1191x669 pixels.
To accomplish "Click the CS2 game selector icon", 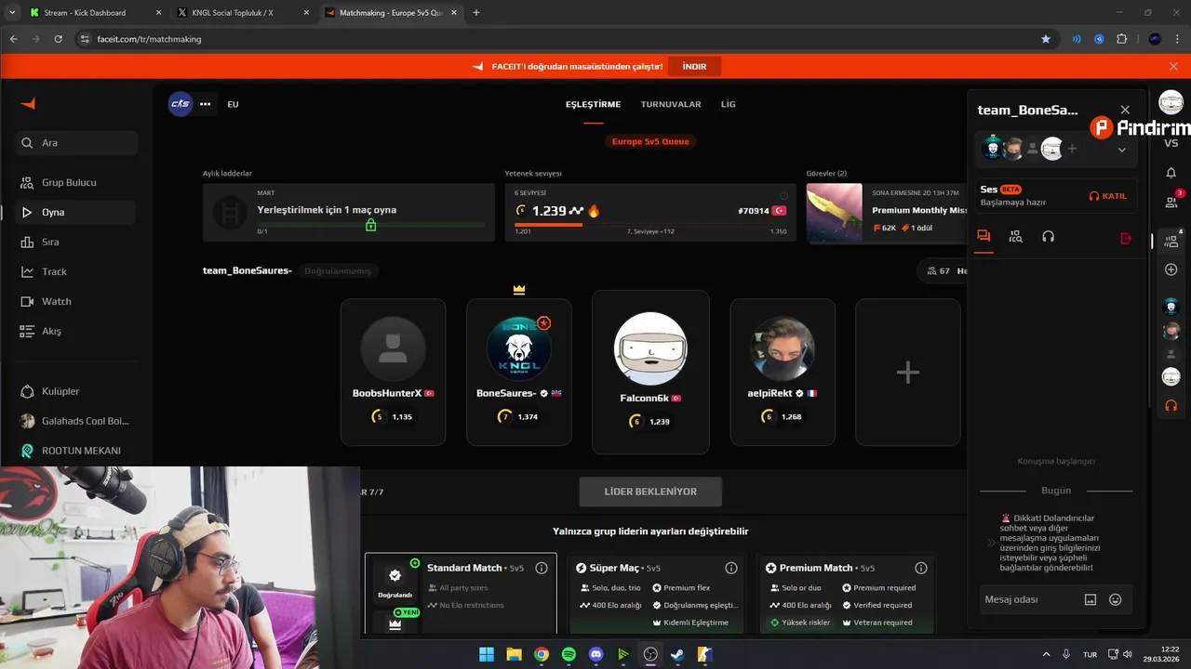I will [181, 104].
